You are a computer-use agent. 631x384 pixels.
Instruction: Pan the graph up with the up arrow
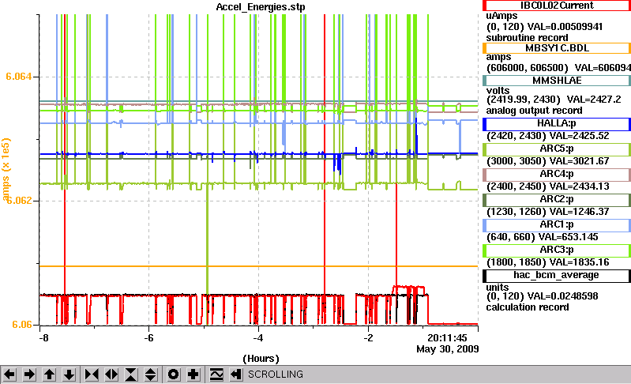[50, 375]
